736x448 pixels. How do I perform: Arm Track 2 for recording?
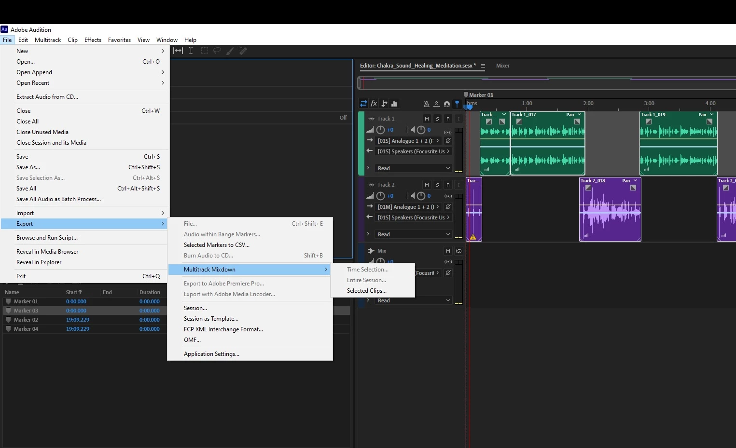pyautogui.click(x=448, y=185)
